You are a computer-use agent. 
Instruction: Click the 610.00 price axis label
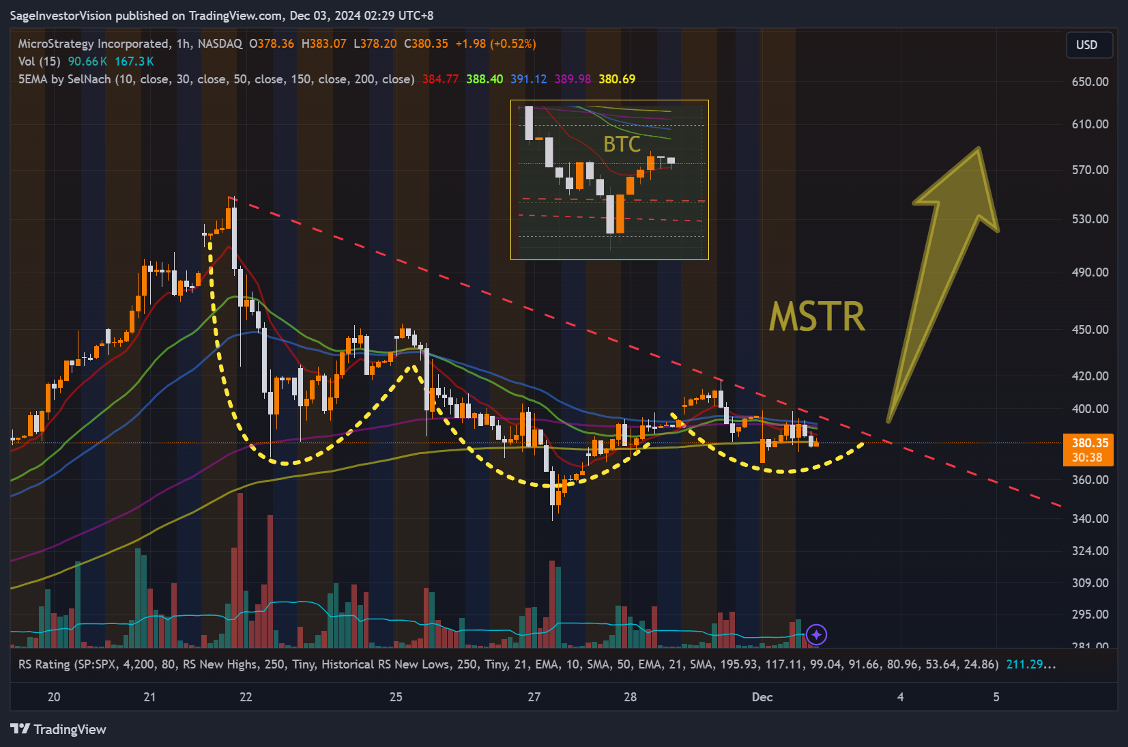tap(1090, 124)
